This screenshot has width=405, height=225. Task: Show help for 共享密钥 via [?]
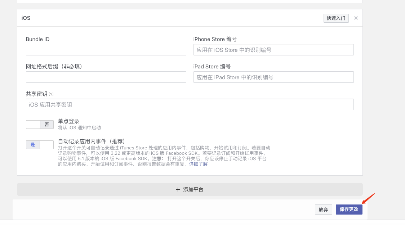pos(51,94)
